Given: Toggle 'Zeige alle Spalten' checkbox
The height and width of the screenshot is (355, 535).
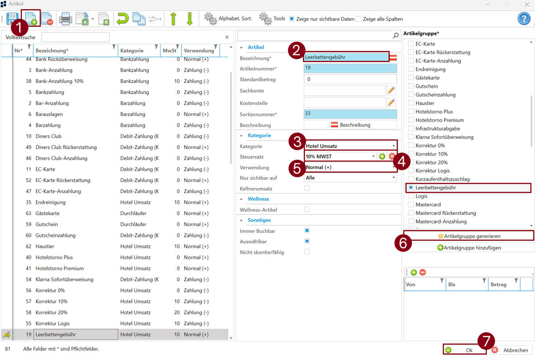Looking at the screenshot, I should 358,19.
